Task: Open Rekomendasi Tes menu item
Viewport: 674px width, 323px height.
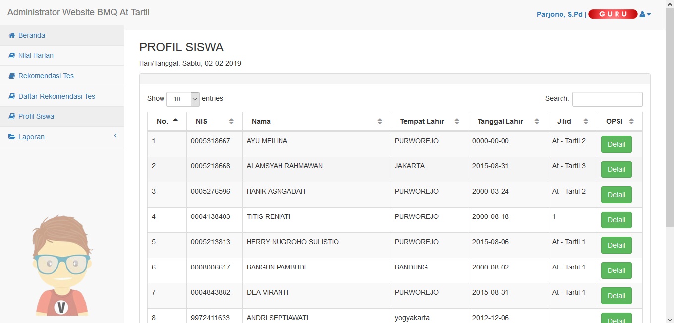Action: [62, 76]
